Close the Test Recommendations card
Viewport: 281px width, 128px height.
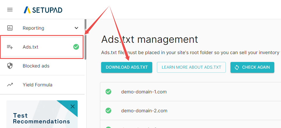click(73, 107)
